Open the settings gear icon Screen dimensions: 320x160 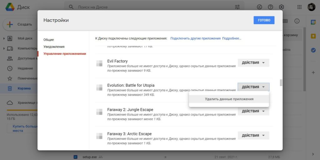coord(282,7)
